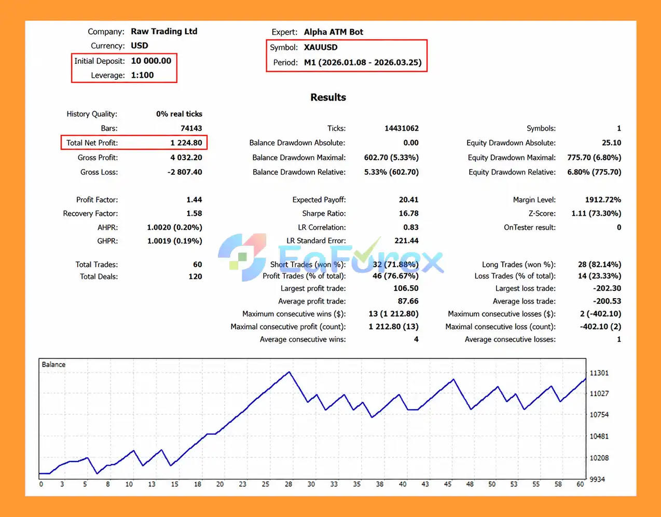Select the largest loss trade -202.30

[607, 288]
